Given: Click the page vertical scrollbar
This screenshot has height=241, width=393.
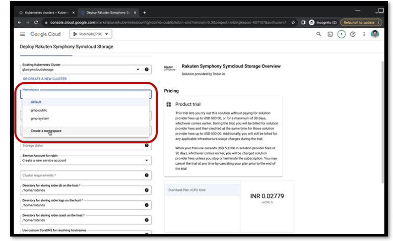Looking at the screenshot, I should (x=383, y=122).
